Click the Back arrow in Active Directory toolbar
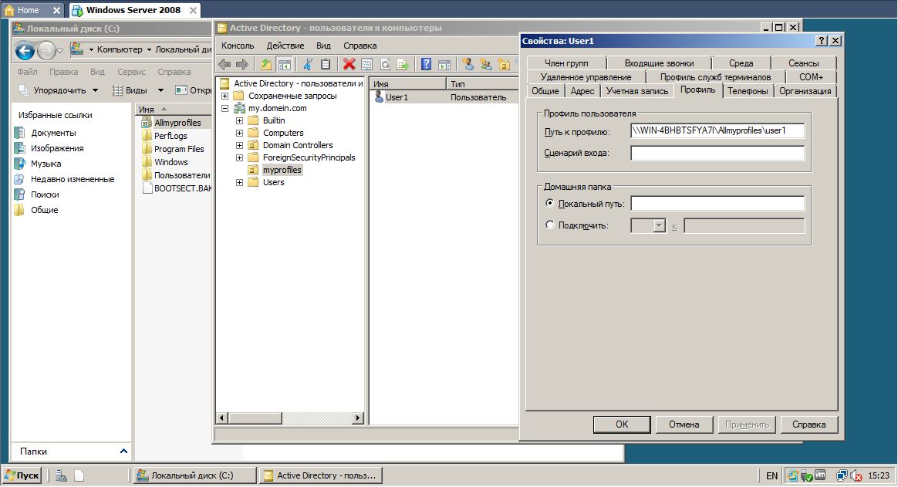The image size is (898, 487). (224, 65)
